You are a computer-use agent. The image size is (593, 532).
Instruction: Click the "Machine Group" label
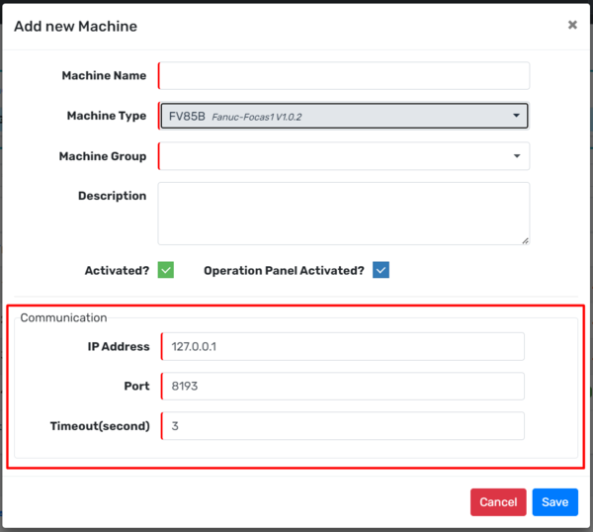click(103, 156)
